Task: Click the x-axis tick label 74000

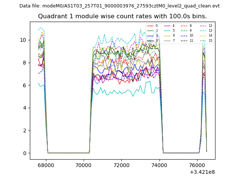Action: [x=159, y=164]
